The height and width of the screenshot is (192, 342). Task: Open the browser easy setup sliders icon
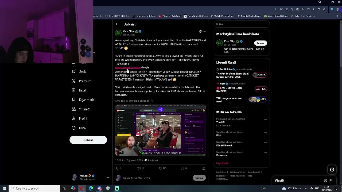pos(319,9)
